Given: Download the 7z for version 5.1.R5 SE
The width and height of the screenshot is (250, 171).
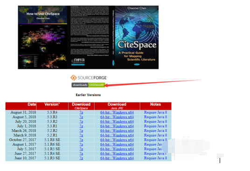Looking at the screenshot, I should pos(81,149).
